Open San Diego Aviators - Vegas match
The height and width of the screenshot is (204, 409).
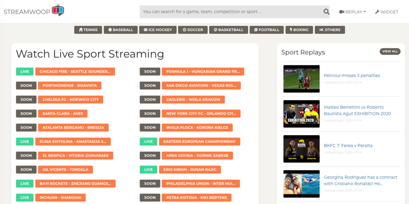pyautogui.click(x=201, y=85)
